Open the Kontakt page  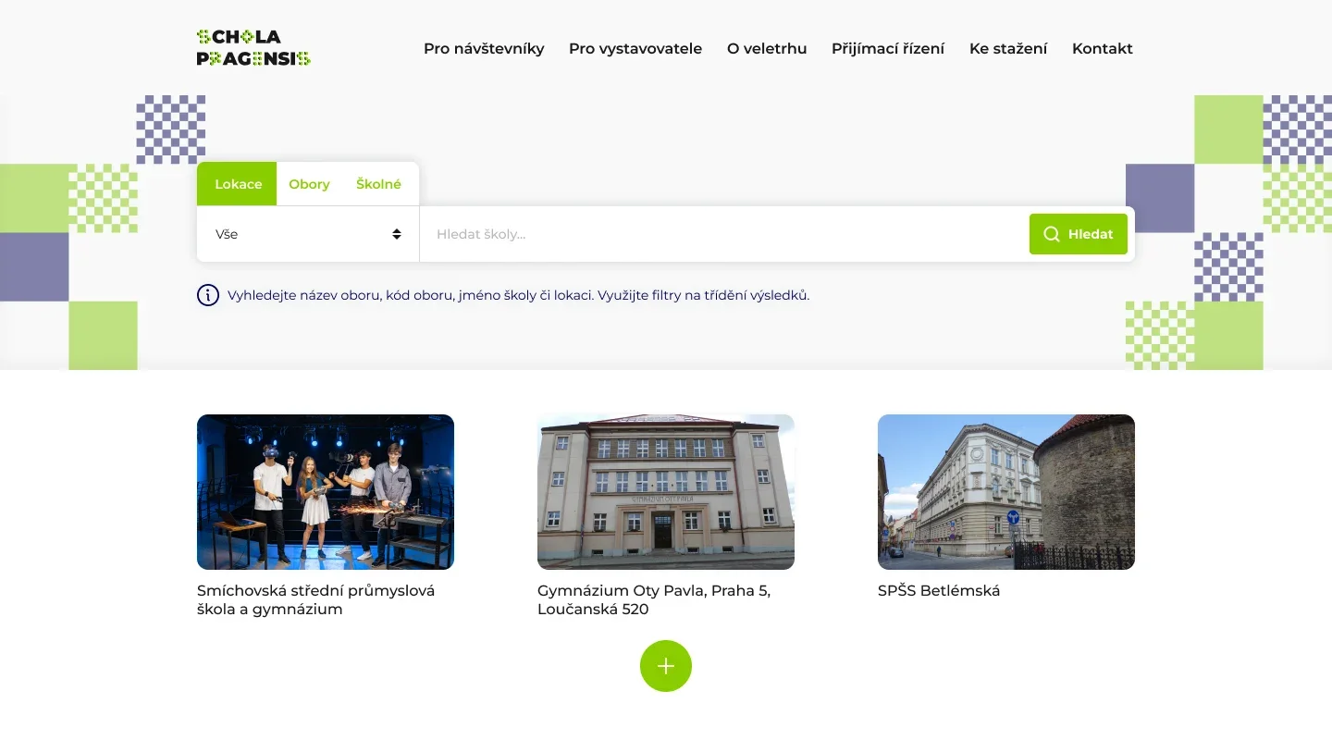click(1103, 48)
